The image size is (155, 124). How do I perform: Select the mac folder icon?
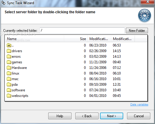point(9,79)
